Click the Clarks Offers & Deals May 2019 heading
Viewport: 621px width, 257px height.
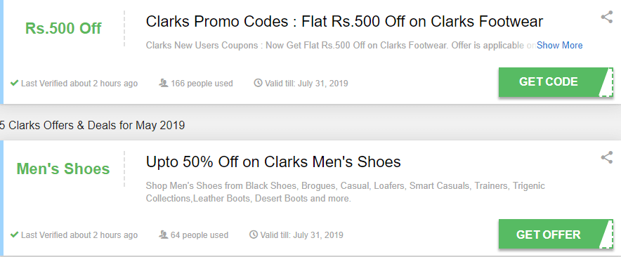[92, 126]
